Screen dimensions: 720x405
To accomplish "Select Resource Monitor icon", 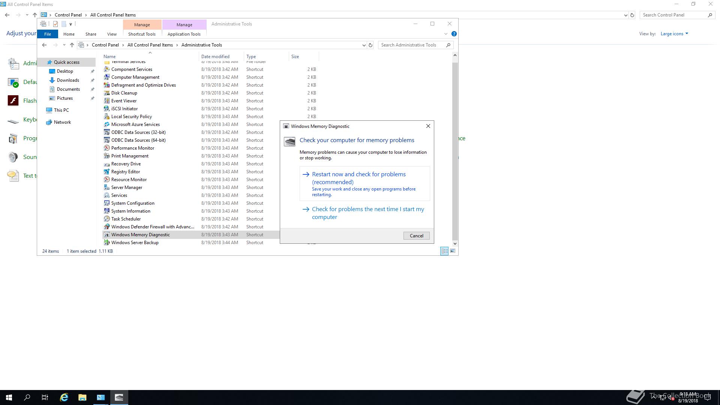I will point(107,180).
